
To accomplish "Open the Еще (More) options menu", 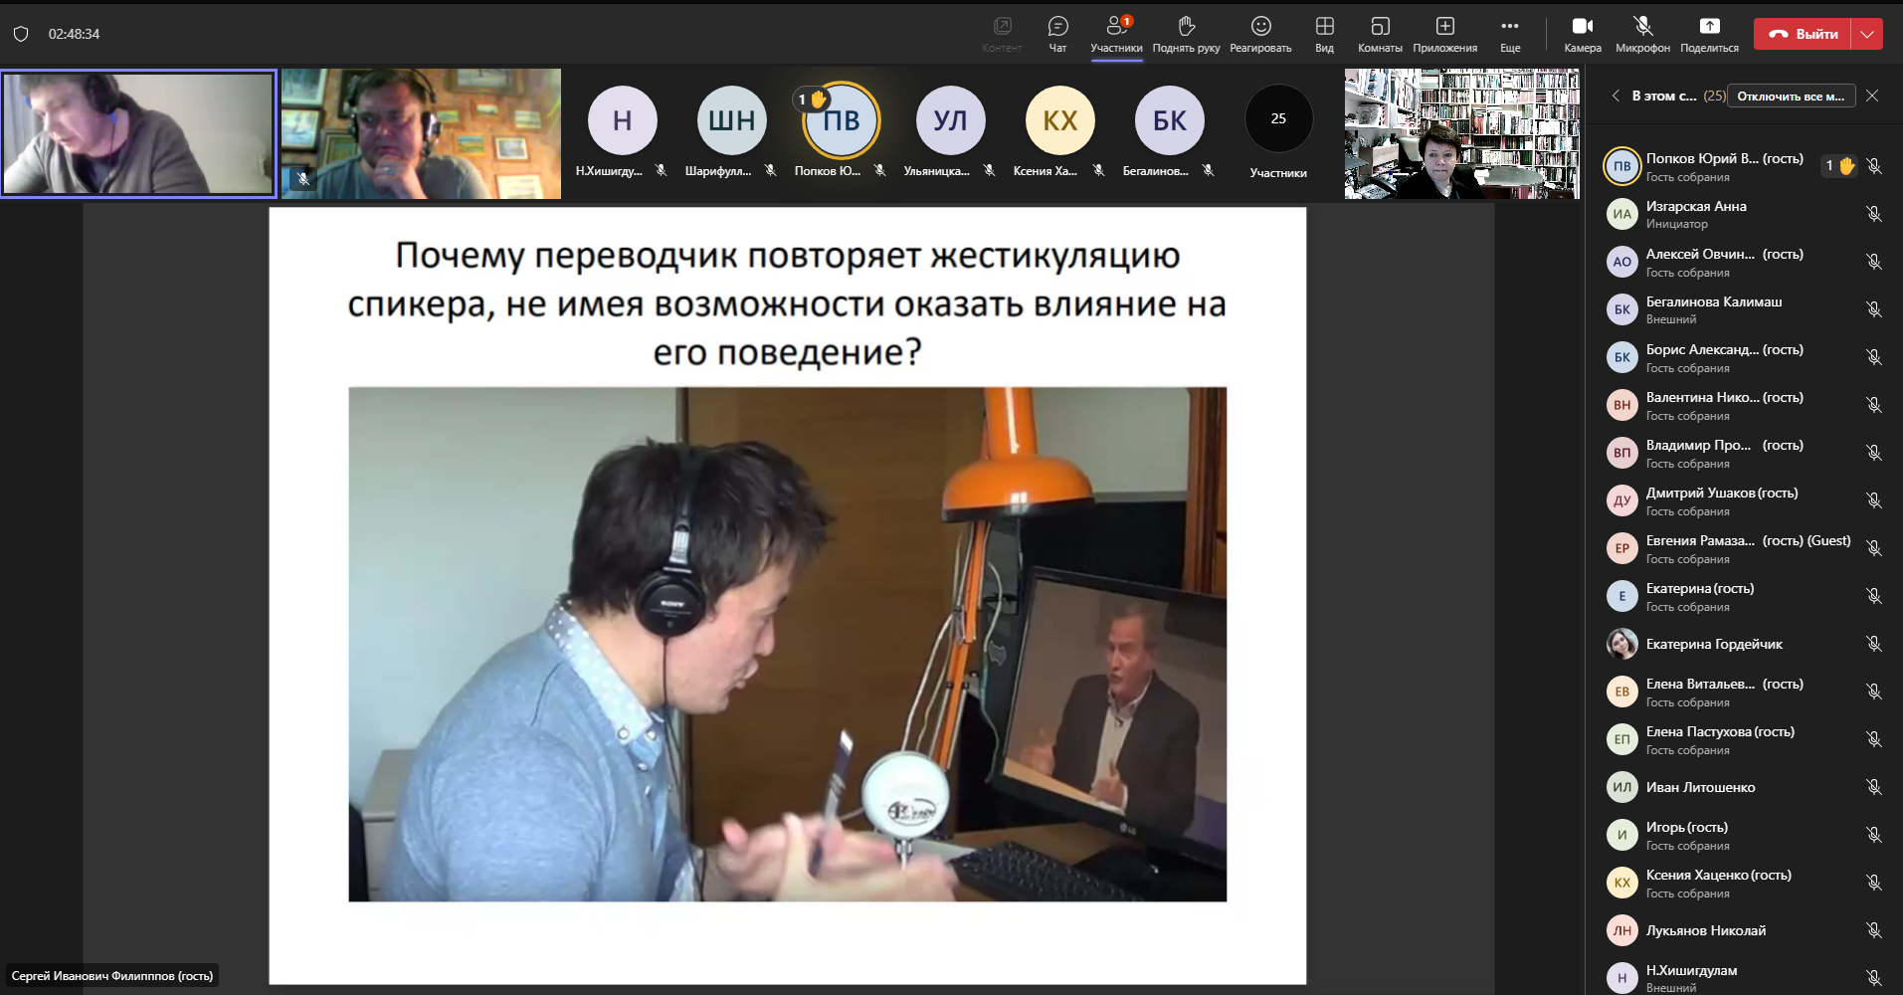I will (x=1510, y=27).
